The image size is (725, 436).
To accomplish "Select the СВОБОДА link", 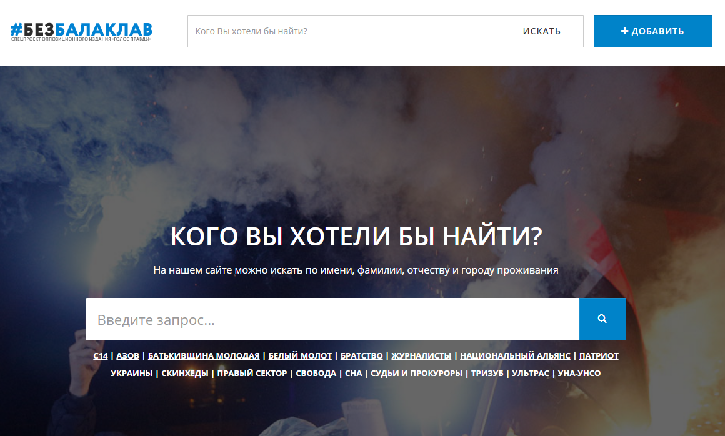I will 316,373.
